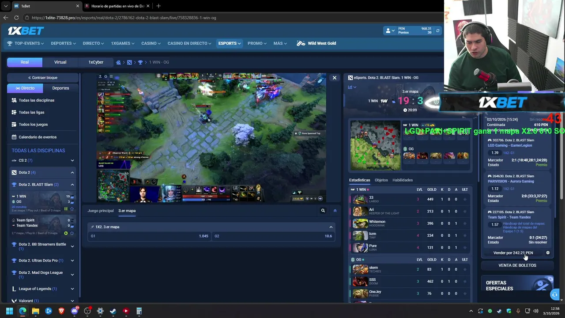Switch to the Juego principal tab

point(101,211)
